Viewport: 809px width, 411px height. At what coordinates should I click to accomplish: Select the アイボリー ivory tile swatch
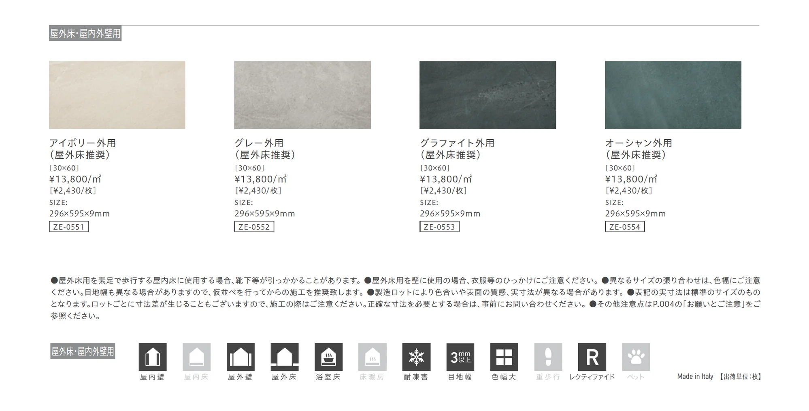(x=117, y=95)
